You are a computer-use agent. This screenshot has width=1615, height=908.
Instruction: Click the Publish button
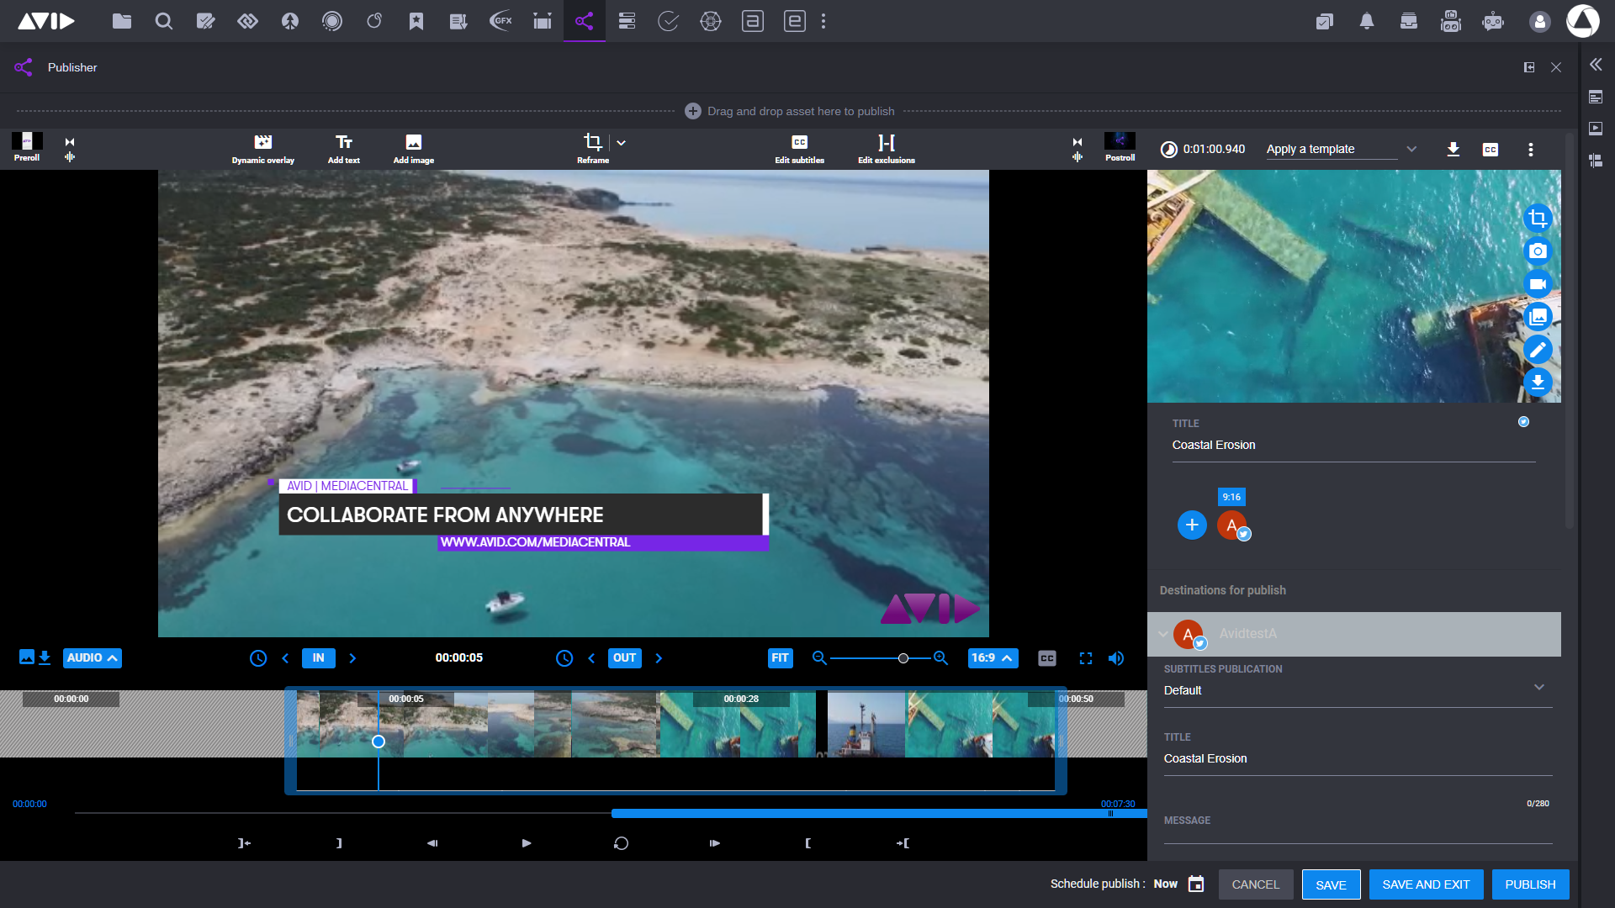[1531, 884]
